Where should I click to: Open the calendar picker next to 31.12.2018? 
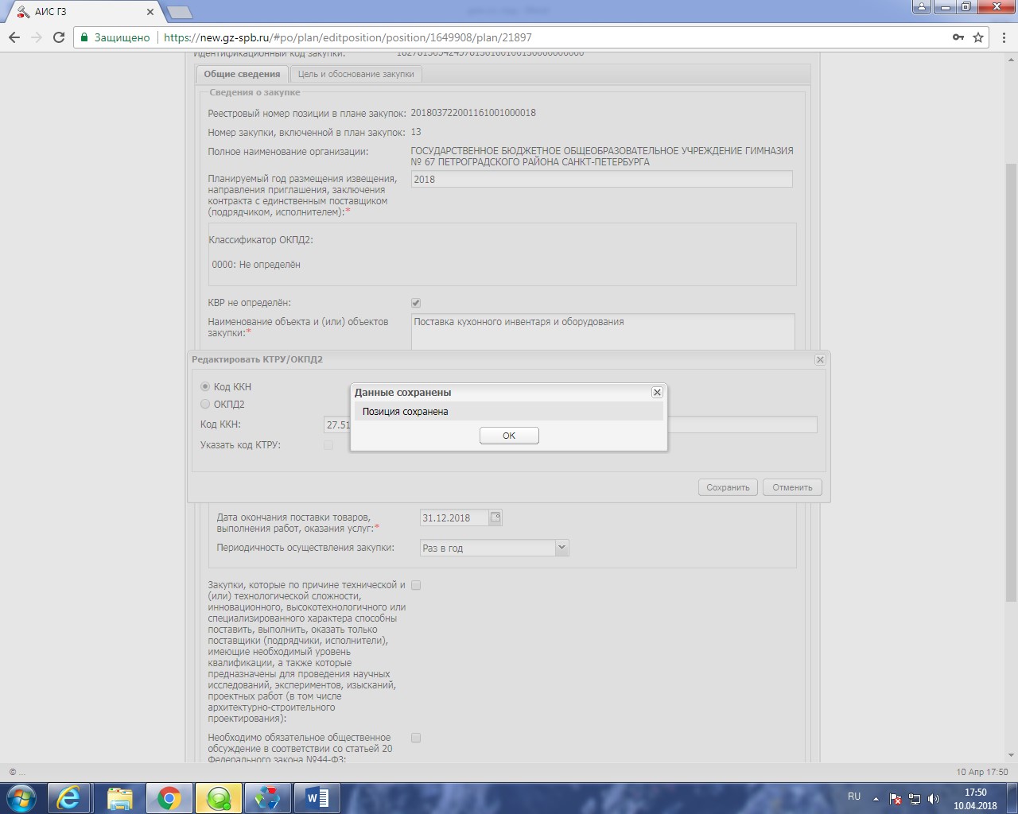click(495, 517)
